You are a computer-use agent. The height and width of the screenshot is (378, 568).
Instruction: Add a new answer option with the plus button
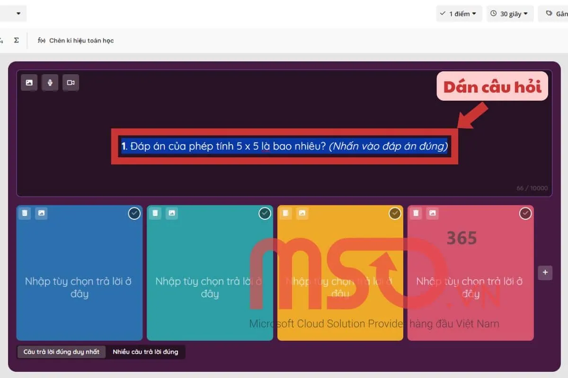pyautogui.click(x=545, y=272)
